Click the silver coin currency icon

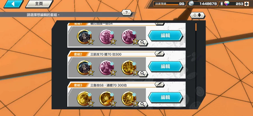coord(191,4)
